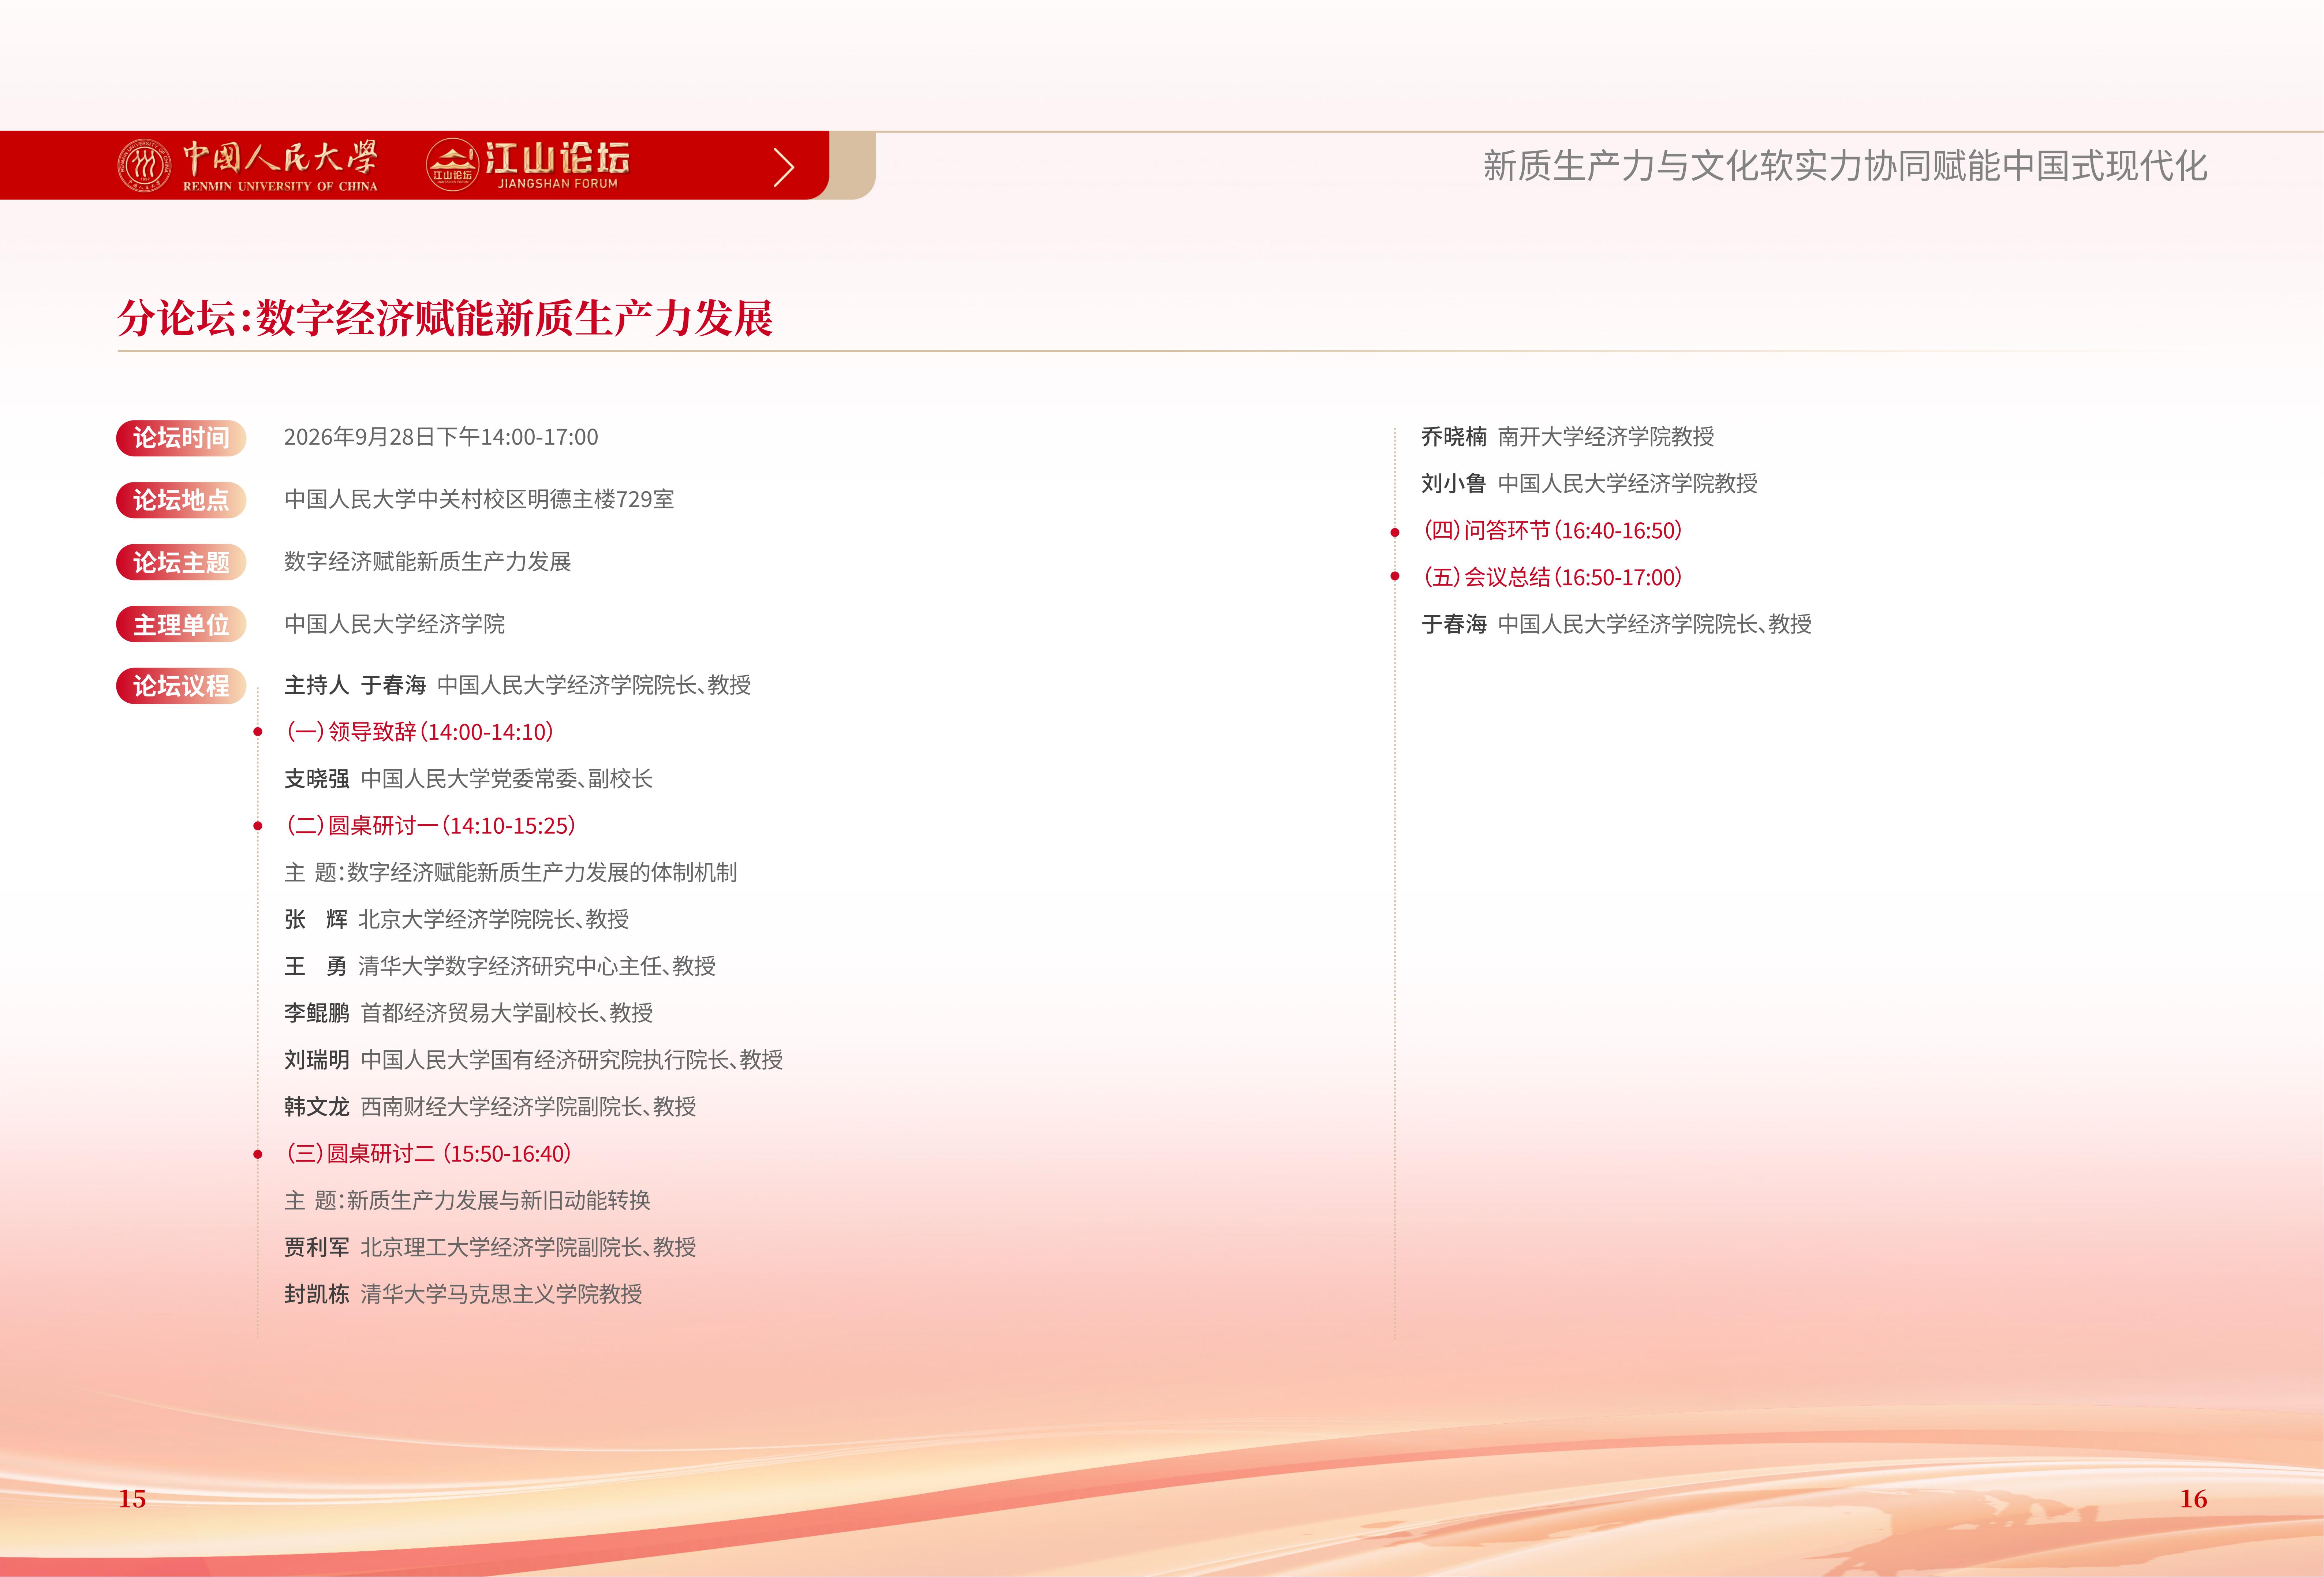Viewport: 2324px width, 1577px height.
Task: Select the 论坛地点 red label badge
Action: pos(181,500)
